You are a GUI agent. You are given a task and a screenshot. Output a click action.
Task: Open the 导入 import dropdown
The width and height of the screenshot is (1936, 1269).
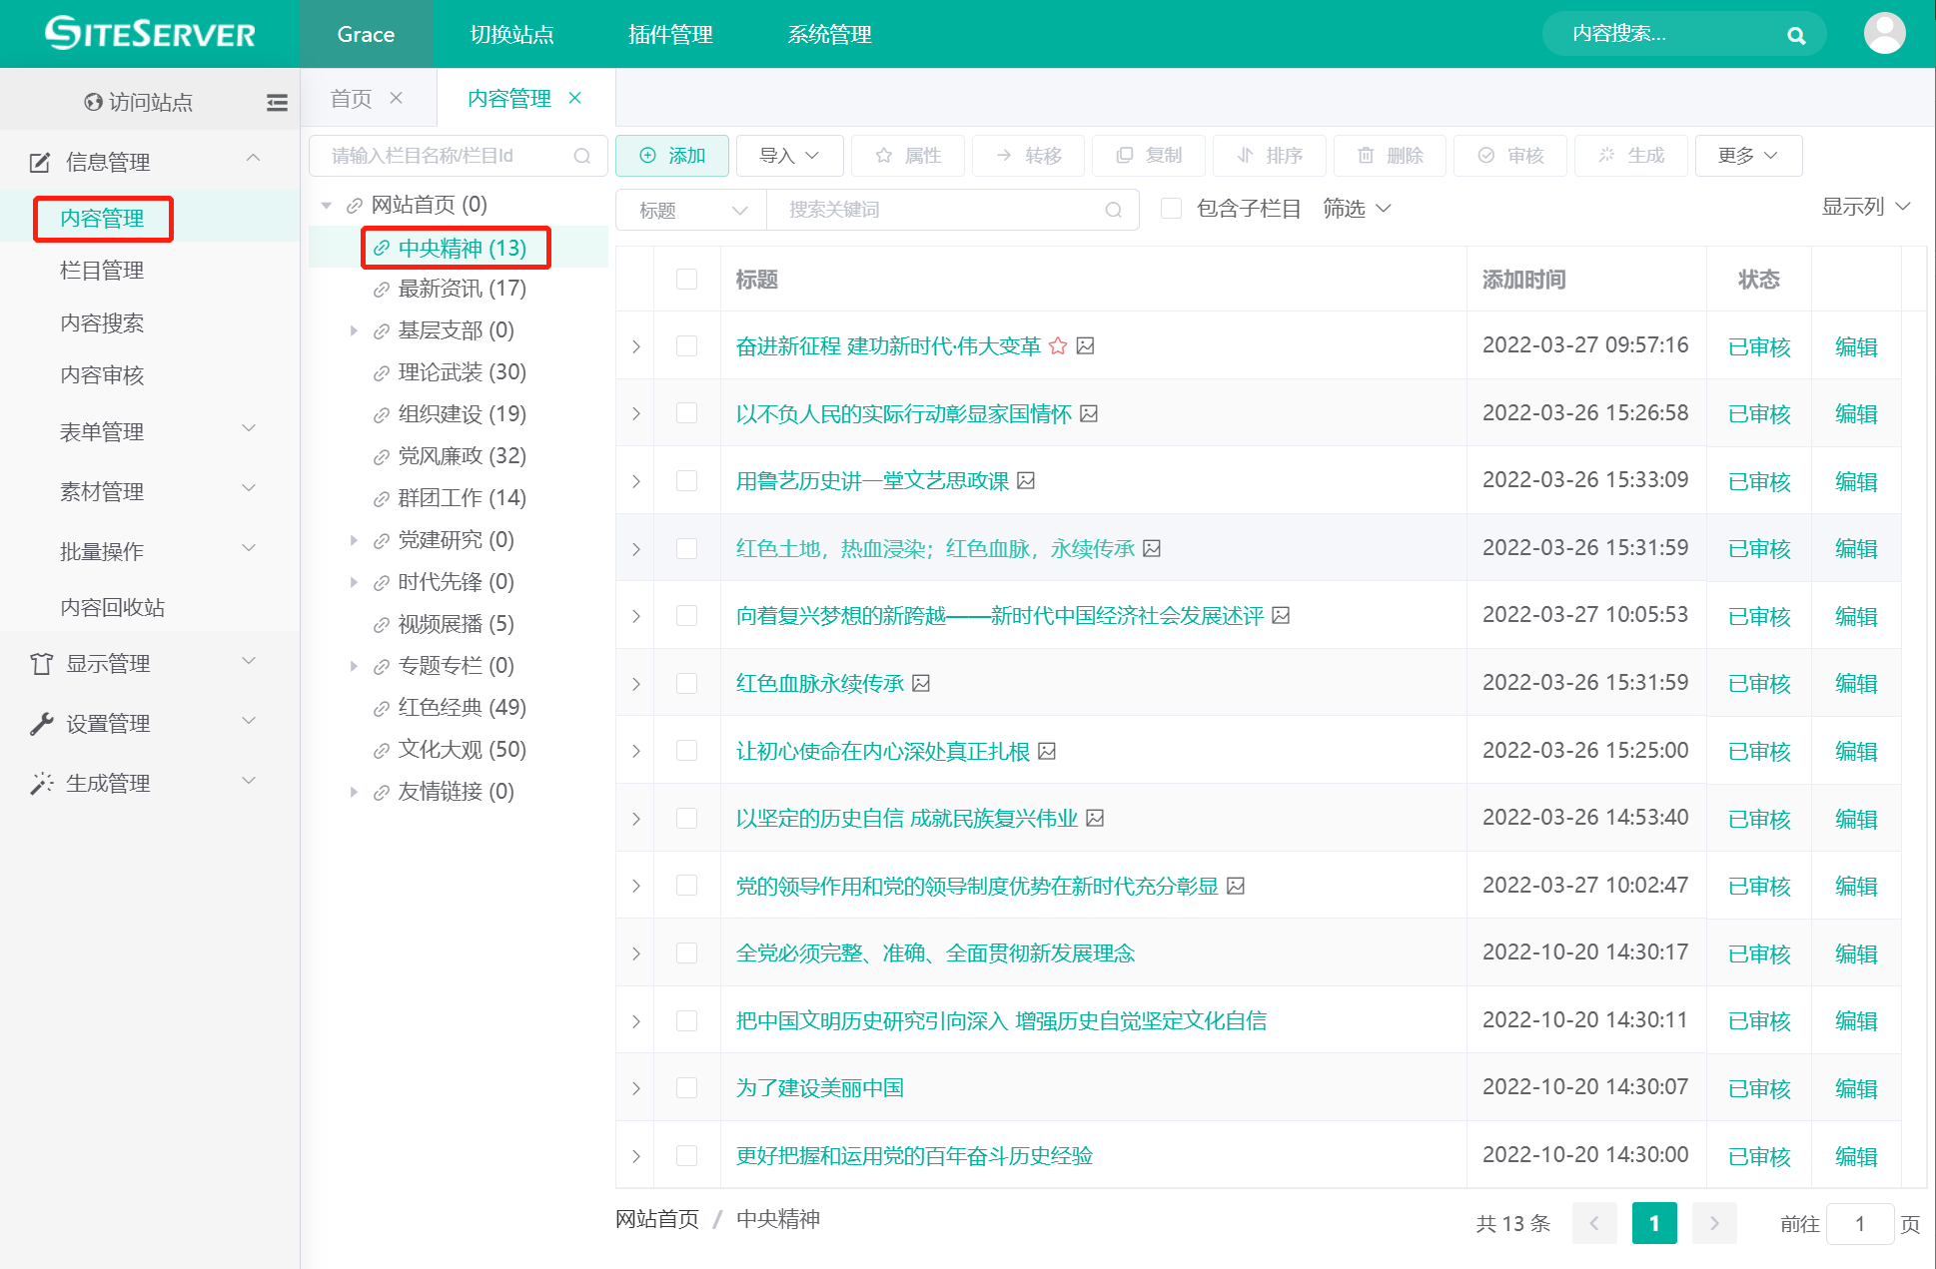click(789, 156)
